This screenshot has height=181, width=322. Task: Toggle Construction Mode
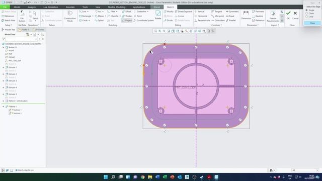click(x=70, y=16)
